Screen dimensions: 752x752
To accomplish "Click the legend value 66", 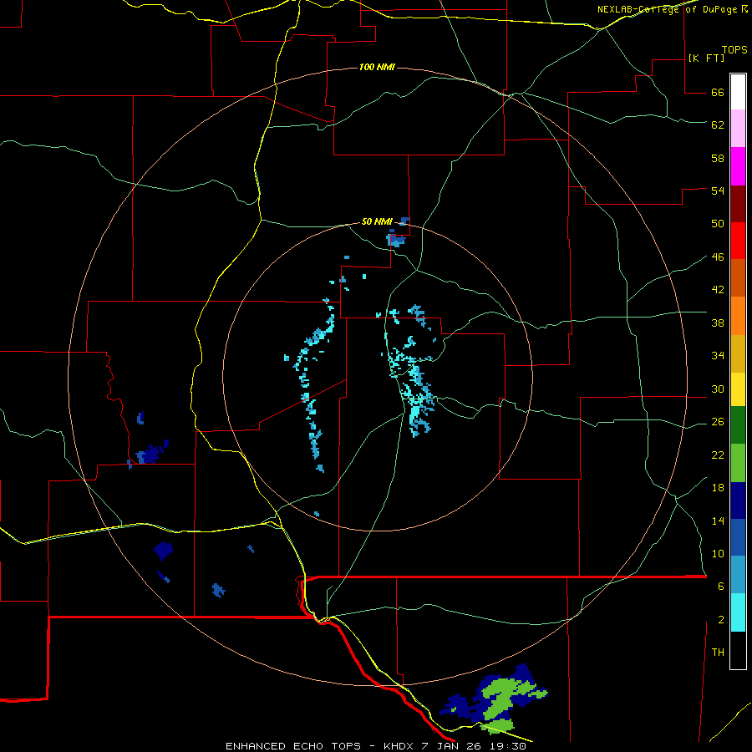I will coord(718,92).
